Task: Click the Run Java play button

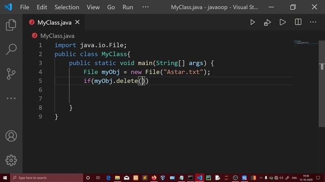Action: coord(252,22)
